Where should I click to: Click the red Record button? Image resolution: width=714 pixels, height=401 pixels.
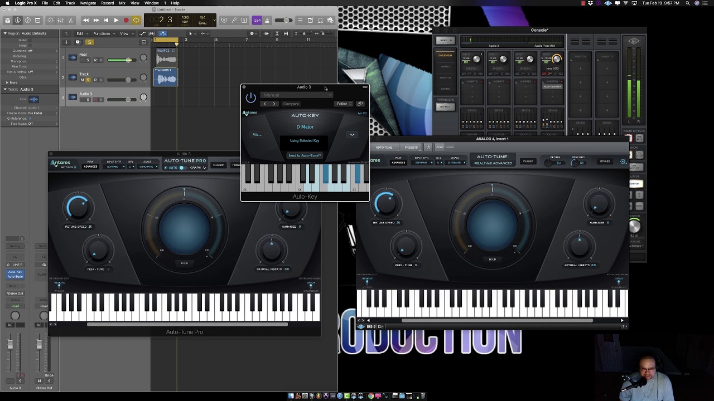[126, 20]
